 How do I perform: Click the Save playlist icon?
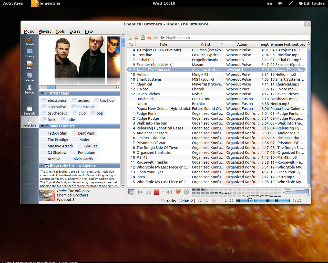(143, 38)
